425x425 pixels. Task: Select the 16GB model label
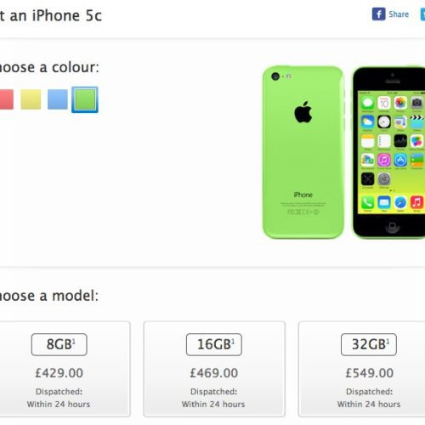pos(214,344)
